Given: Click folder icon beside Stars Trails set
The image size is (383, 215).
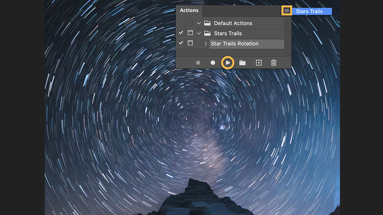Looking at the screenshot, I should 207,33.
